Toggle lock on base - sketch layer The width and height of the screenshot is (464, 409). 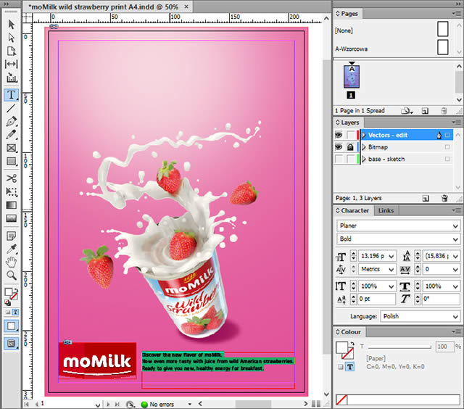(351, 159)
